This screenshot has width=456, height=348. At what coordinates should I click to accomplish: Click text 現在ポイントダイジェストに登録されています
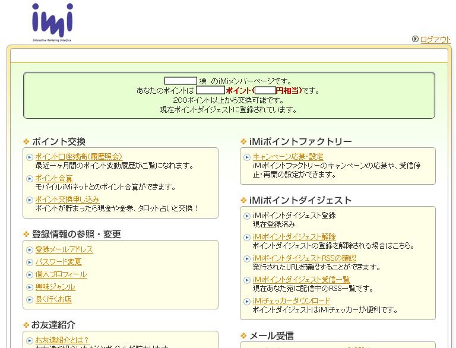coord(229,110)
